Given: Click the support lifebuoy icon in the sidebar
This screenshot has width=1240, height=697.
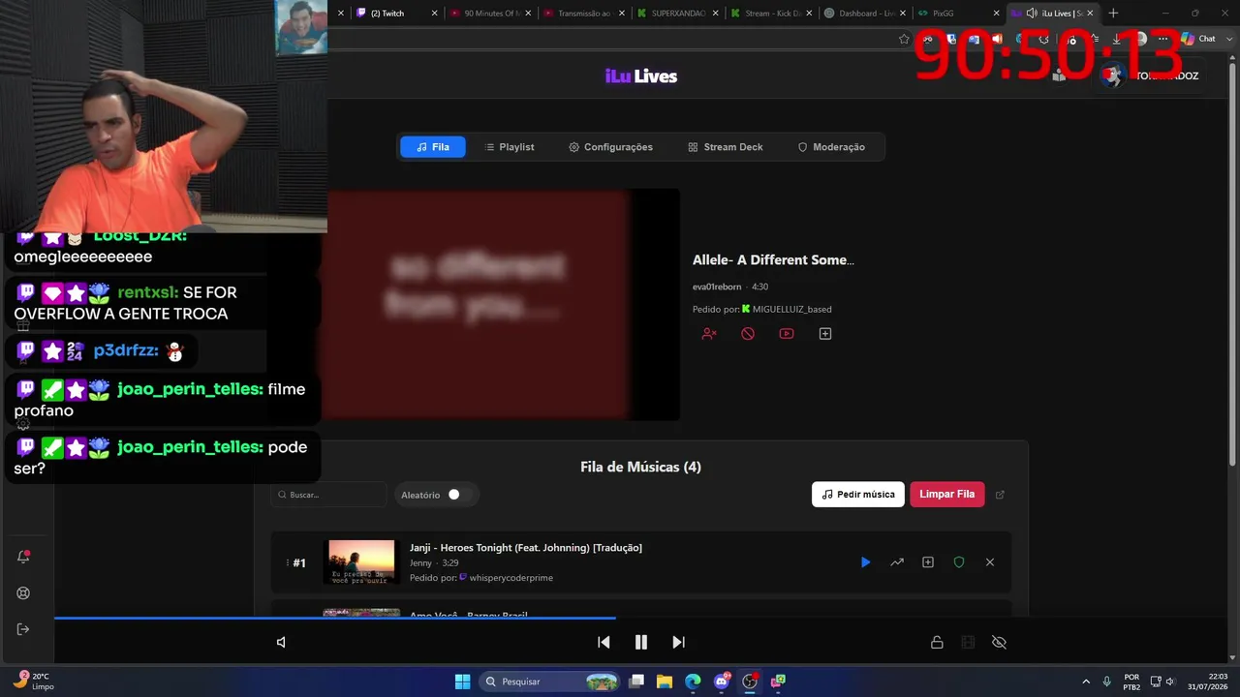Looking at the screenshot, I should coord(23,593).
